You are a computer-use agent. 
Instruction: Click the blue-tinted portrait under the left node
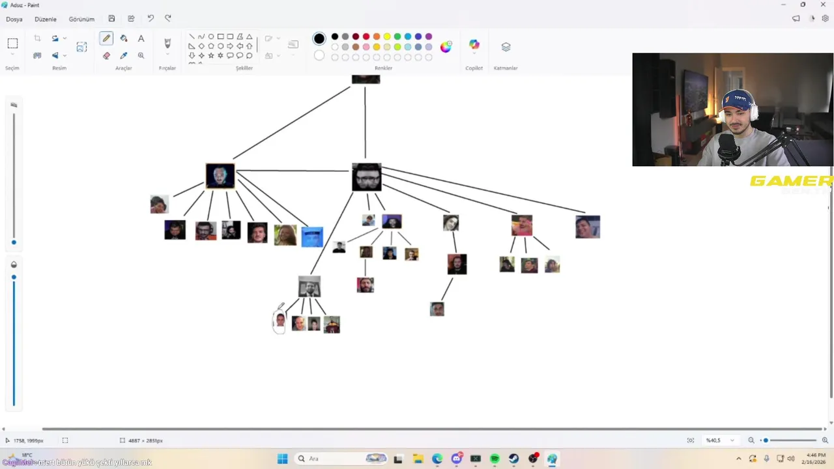pyautogui.click(x=312, y=236)
